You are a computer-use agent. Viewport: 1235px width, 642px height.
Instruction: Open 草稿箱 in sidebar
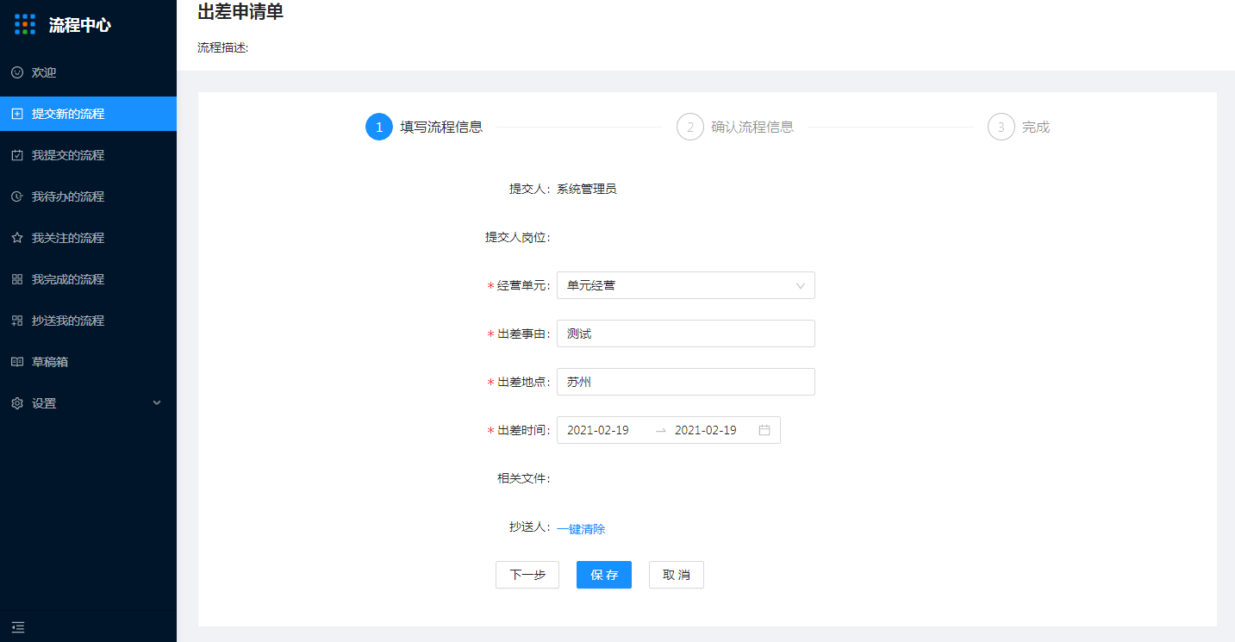click(88, 362)
